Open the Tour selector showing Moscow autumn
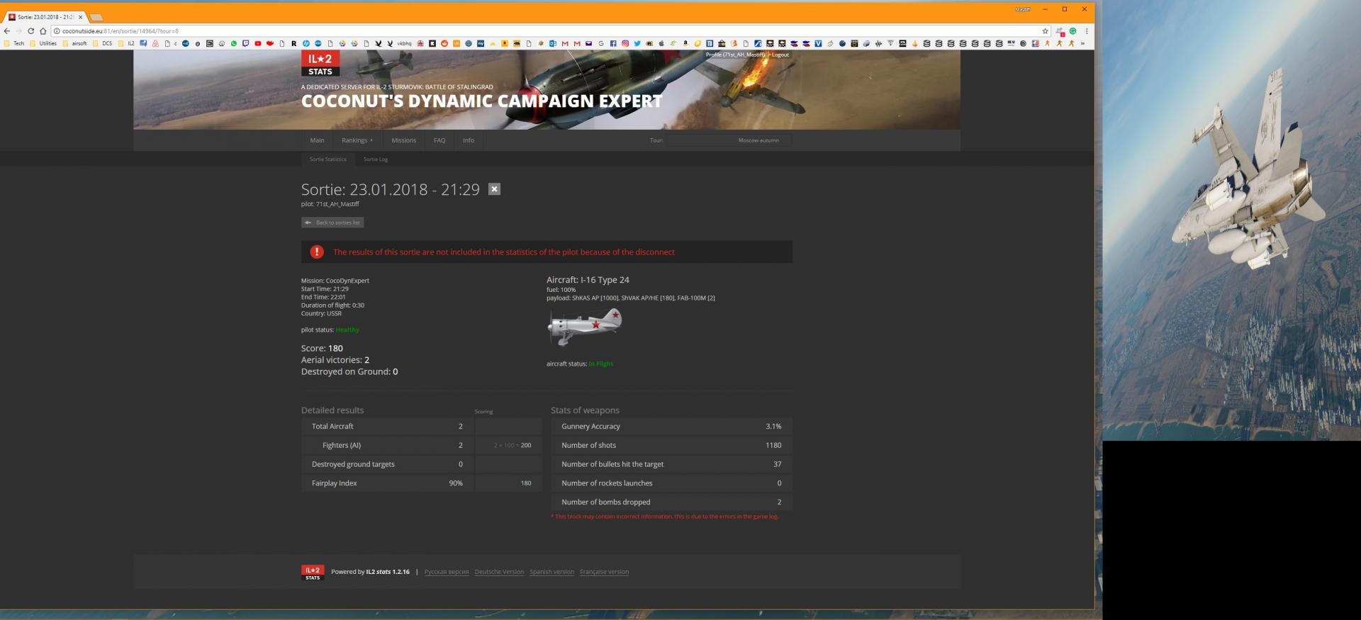Screen dimensions: 1361x620 [x=728, y=140]
